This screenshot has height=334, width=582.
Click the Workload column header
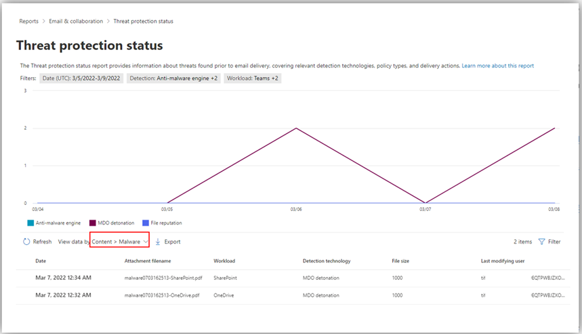tap(224, 260)
